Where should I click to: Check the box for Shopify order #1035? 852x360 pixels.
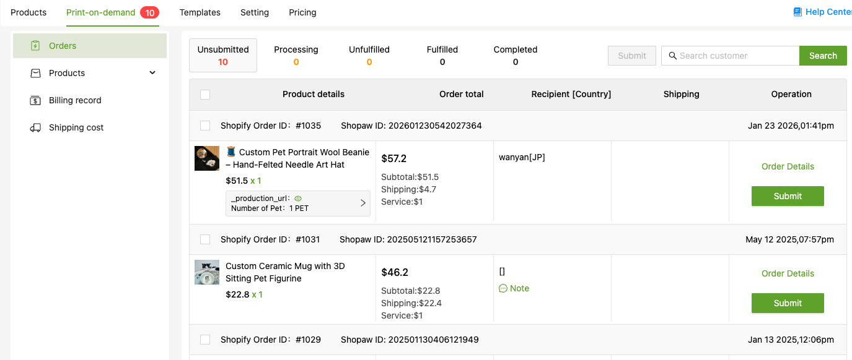point(205,126)
